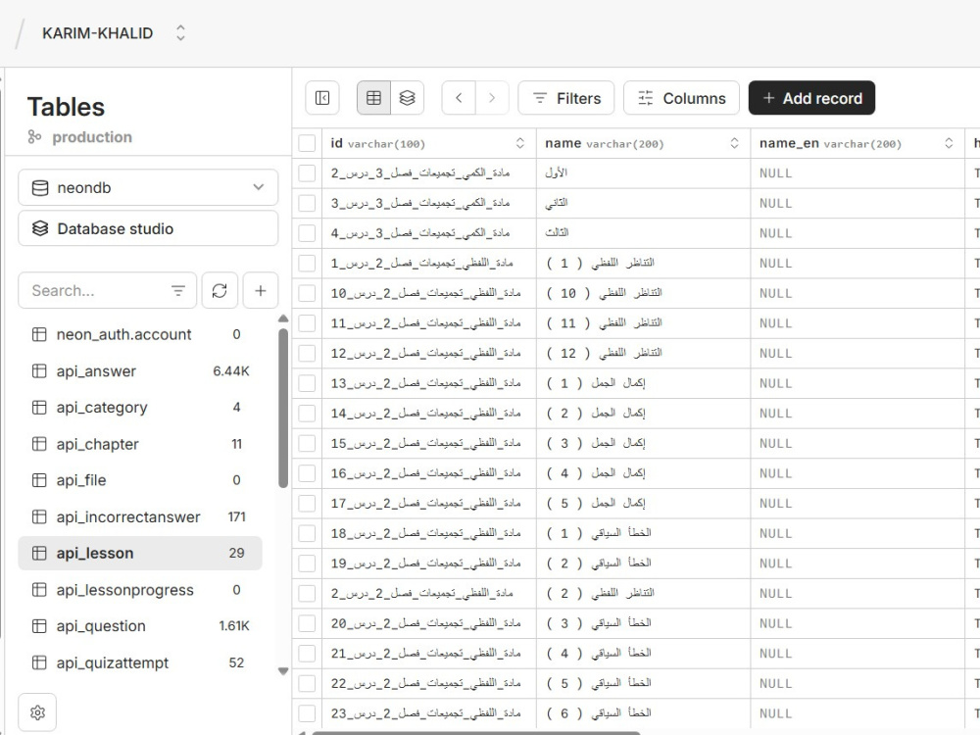Click the production branch icon

click(35, 137)
